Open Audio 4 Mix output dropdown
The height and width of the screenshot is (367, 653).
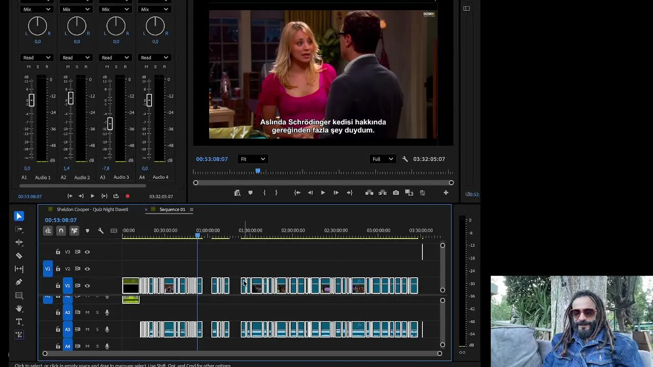tap(155, 9)
